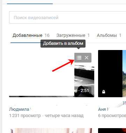126x133 pixels.
Task: Click the add-to-album list icon
Action: pos(79,58)
